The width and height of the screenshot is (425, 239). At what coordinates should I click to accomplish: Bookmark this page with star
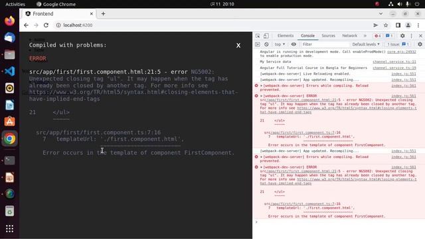pos(386,25)
